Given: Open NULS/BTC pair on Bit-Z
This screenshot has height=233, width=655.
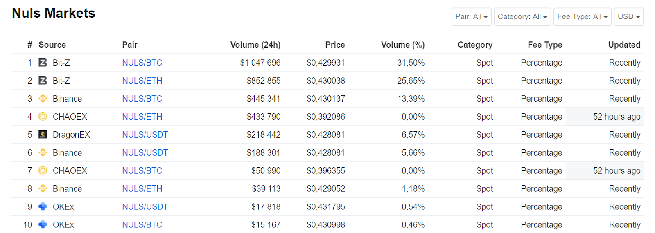Looking at the screenshot, I should point(142,63).
